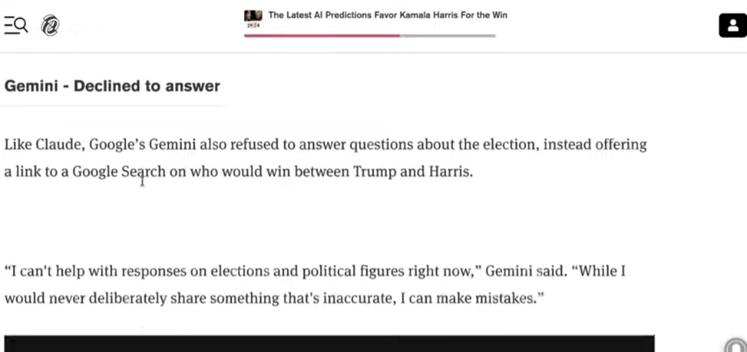
Task: Click the circular site logo
Action: [50, 26]
